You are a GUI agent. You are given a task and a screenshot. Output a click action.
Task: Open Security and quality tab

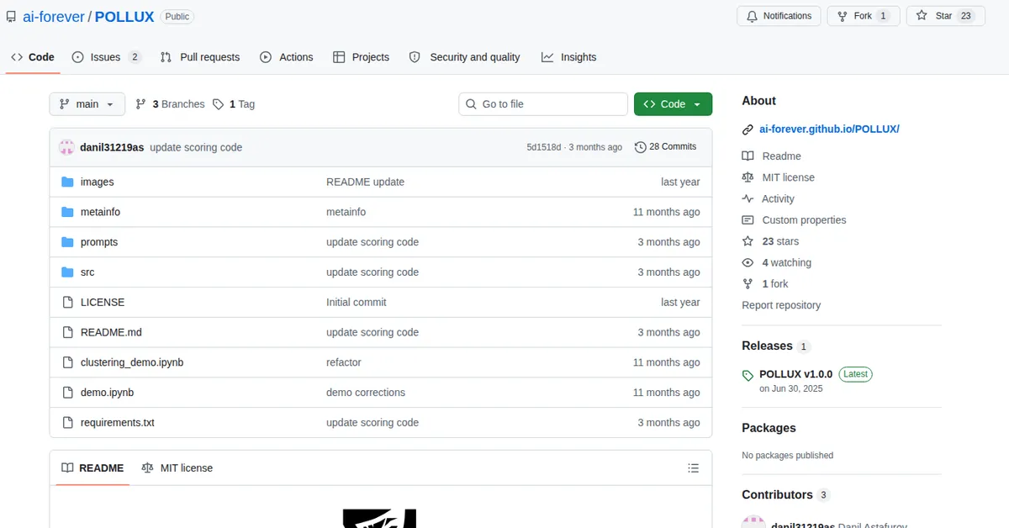coord(464,57)
